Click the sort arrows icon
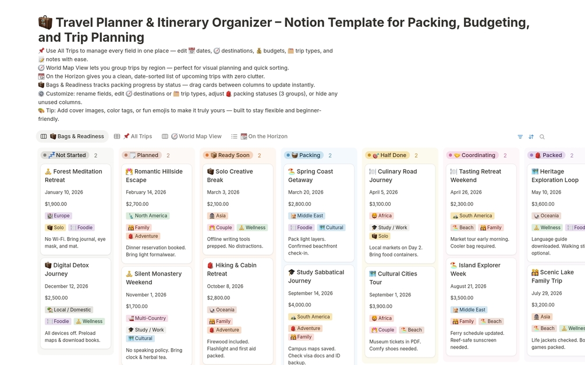This screenshot has width=585, height=365. click(531, 137)
